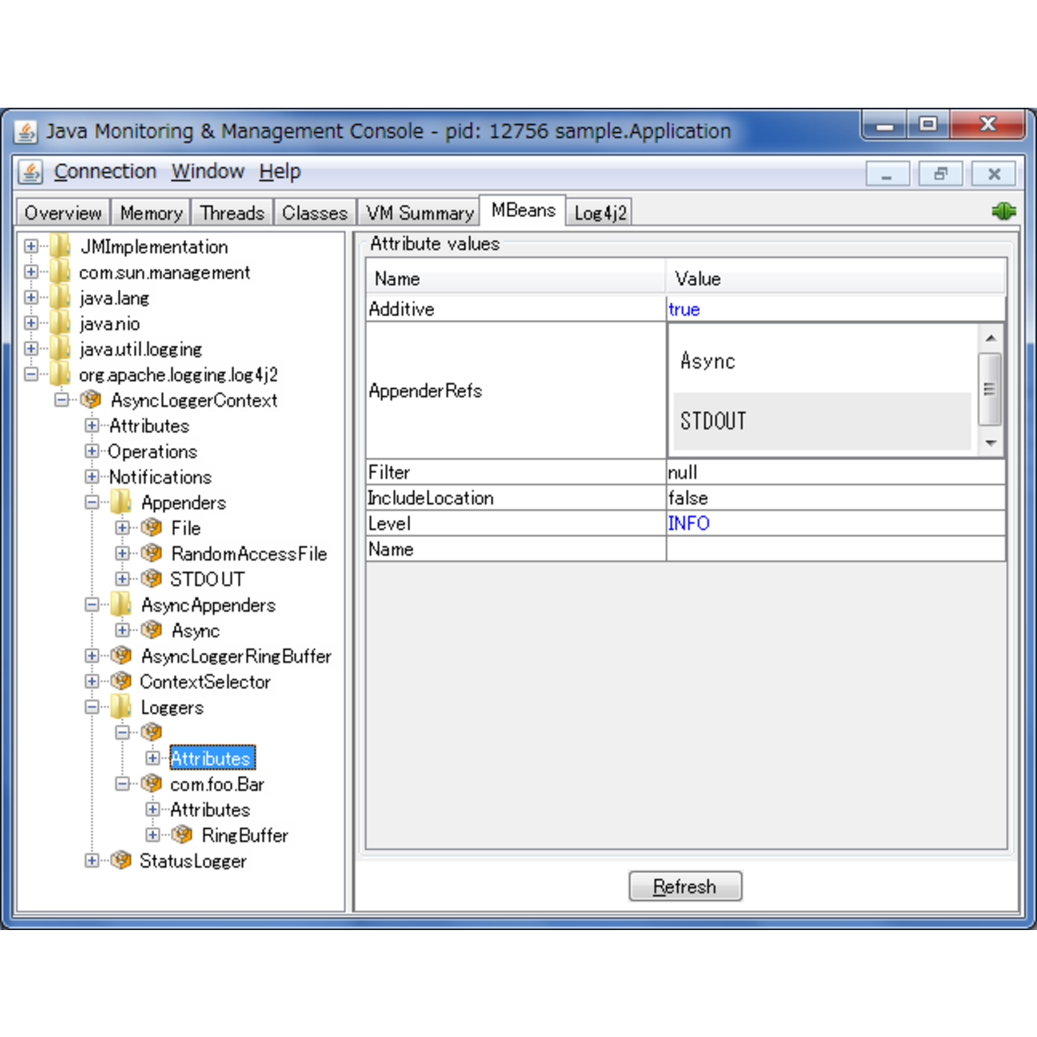Collapse the Appenders folder node

[x=92, y=502]
